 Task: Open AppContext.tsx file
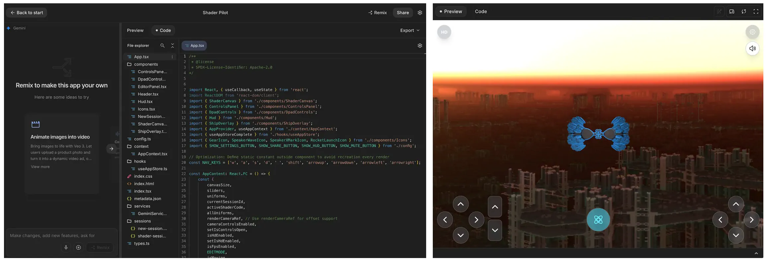point(152,154)
